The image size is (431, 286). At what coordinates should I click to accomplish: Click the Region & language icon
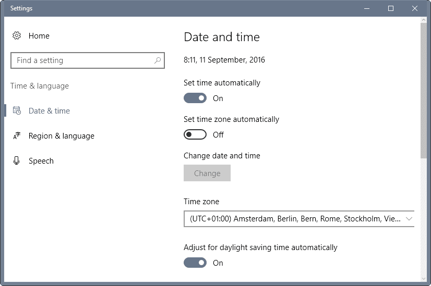17,135
